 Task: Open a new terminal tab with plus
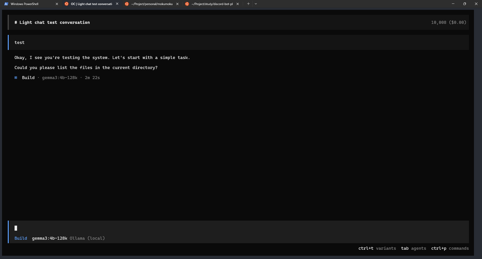[x=248, y=4]
